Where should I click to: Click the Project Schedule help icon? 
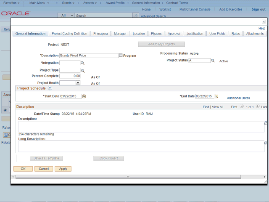50,88
